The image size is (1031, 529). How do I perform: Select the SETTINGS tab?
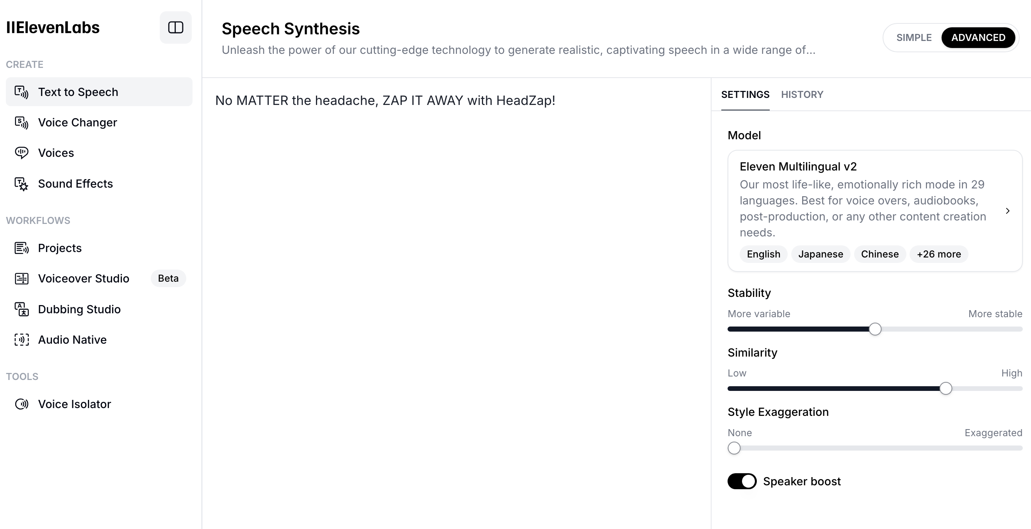745,94
